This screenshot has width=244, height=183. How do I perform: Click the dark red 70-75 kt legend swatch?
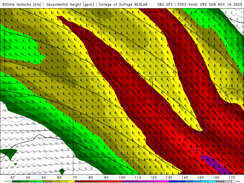tap(79, 181)
